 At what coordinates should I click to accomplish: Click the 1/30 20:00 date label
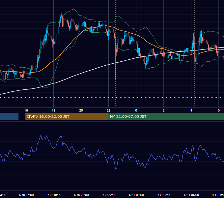point(81,195)
